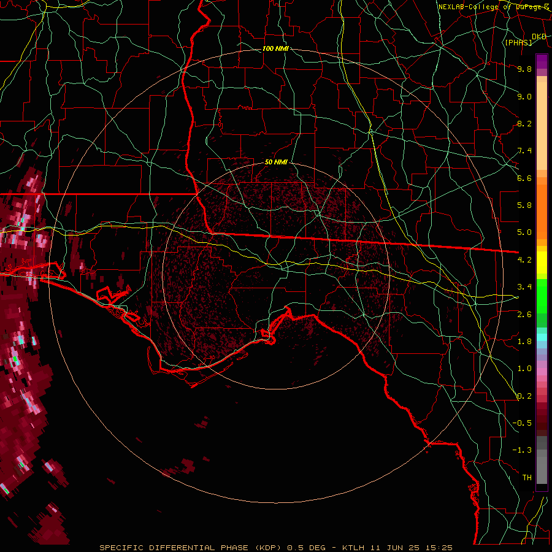Image resolution: width=552 pixels, height=552 pixels.
Task: Click the 7.4 scale value
Action: (x=524, y=151)
